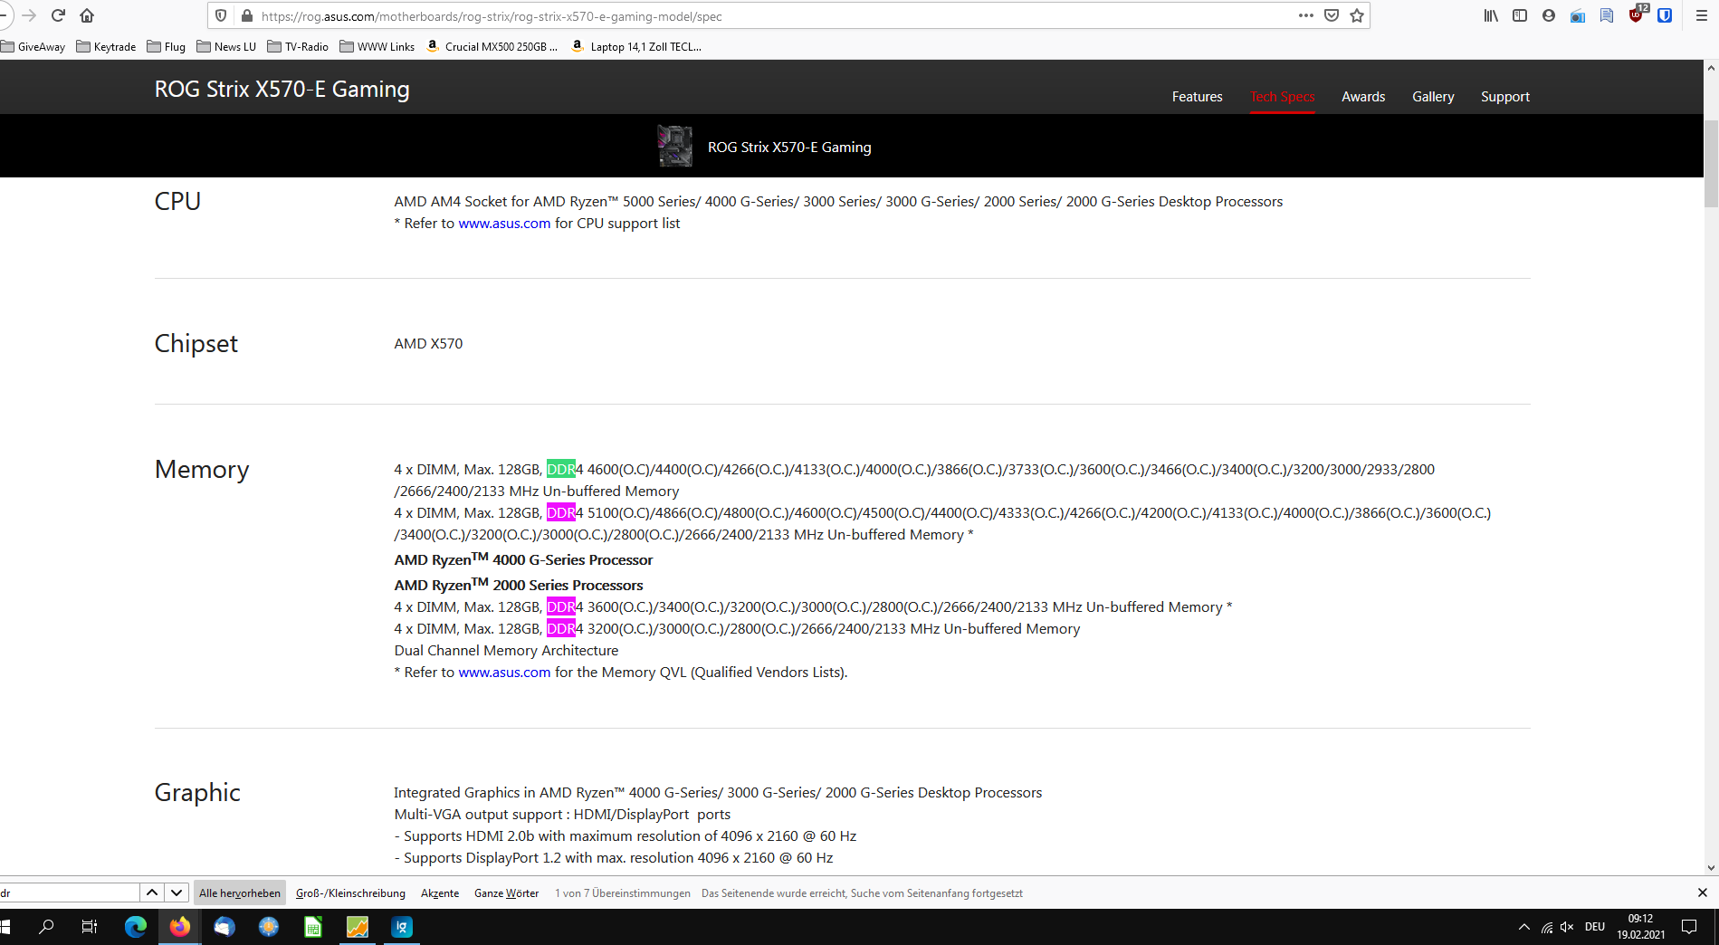Image resolution: width=1719 pixels, height=945 pixels.
Task: Open the Crucial MX500 250GB bookmark
Action: (492, 46)
